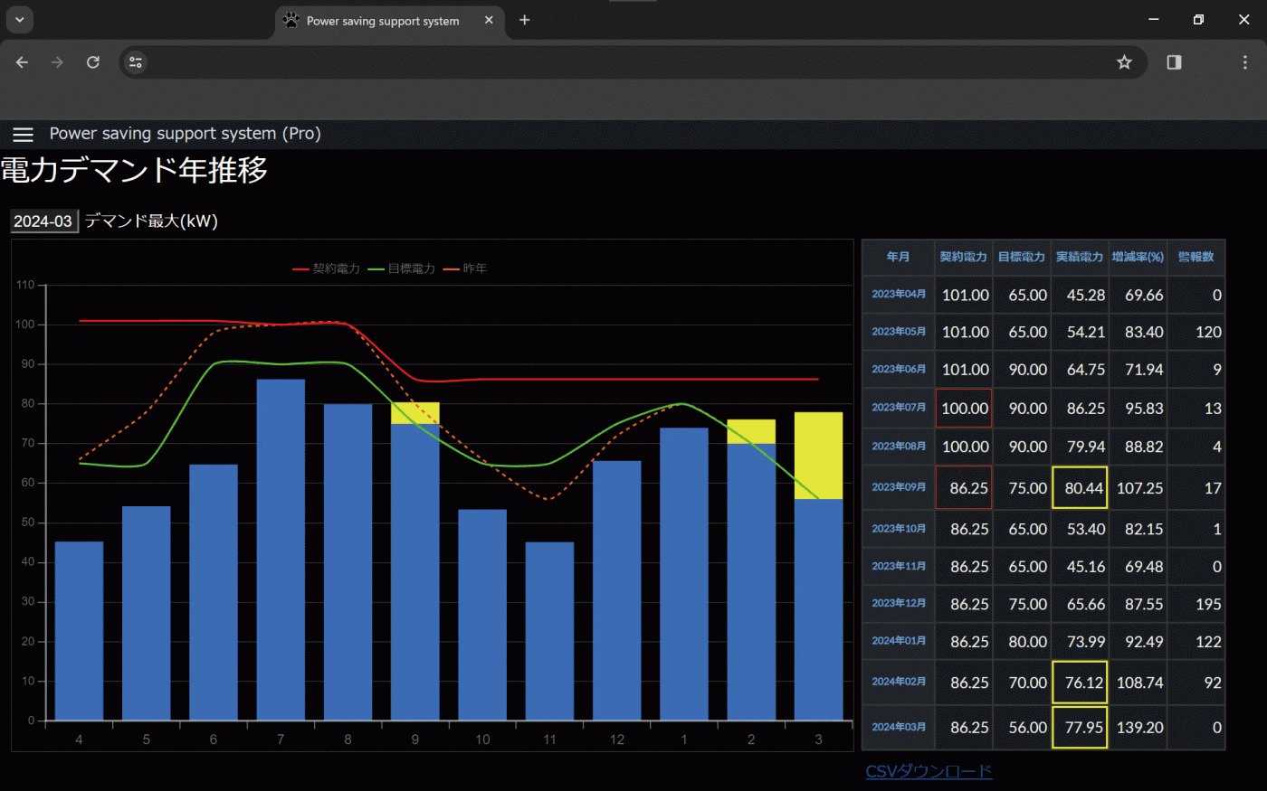Bookmark this page with the star icon
1267x791 pixels.
click(1124, 62)
